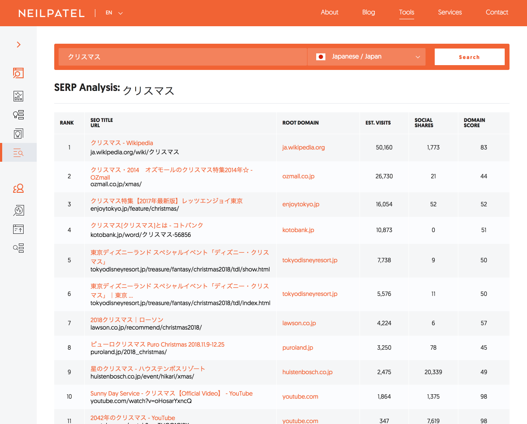Click the rank 6 tokyodisneyresort.jp domain link
The height and width of the screenshot is (424, 527).
click(310, 294)
